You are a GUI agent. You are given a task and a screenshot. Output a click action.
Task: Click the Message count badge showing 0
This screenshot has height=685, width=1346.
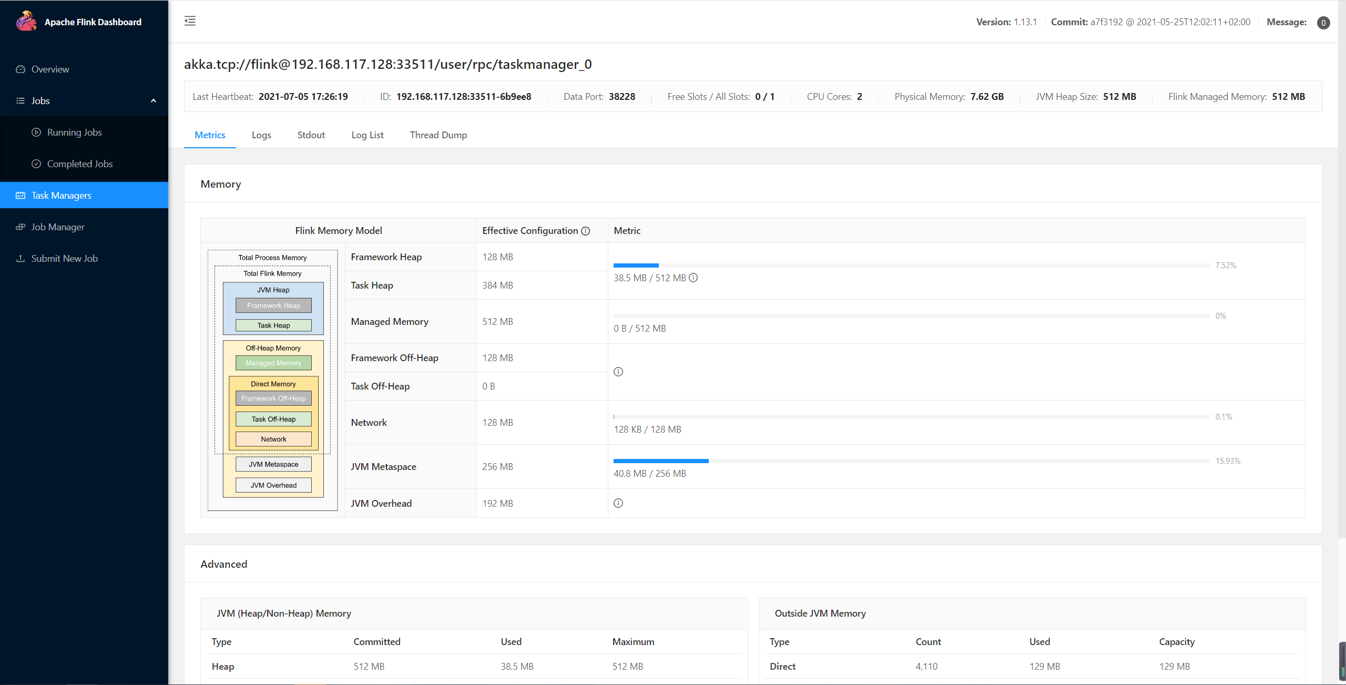pyautogui.click(x=1323, y=23)
